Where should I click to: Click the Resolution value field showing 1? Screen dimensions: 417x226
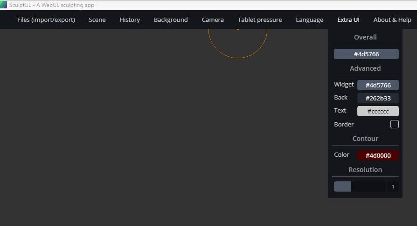[x=393, y=186]
